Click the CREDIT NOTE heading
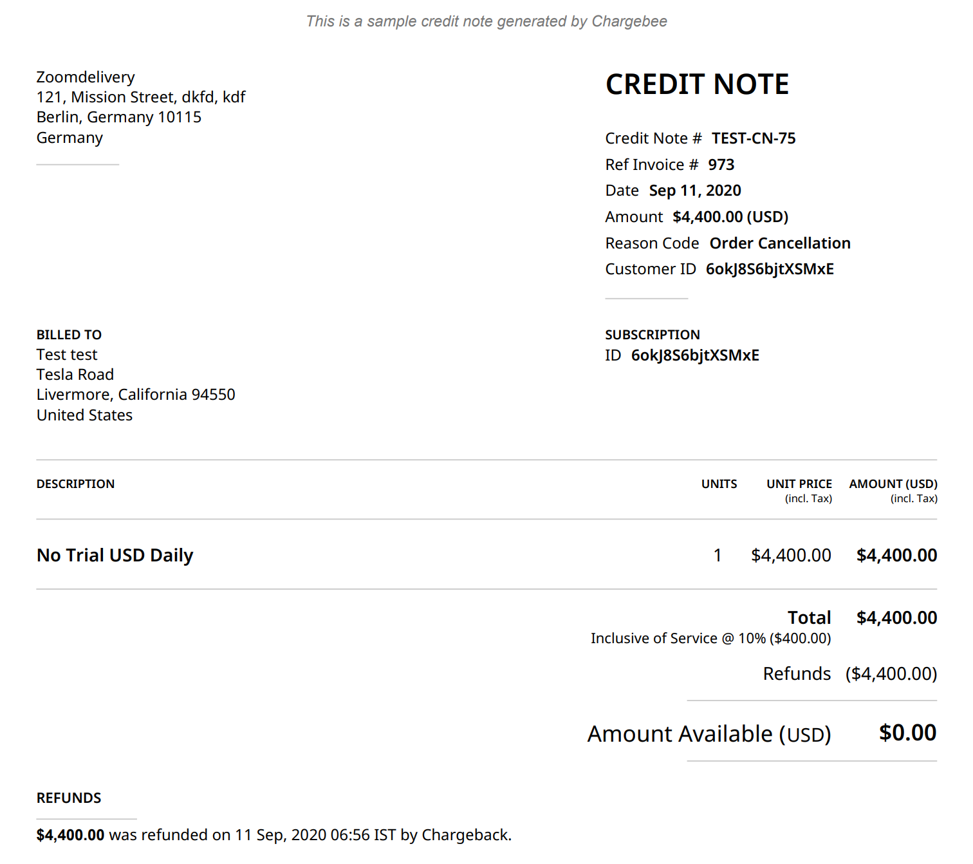Screen dimensions: 973x864 697,84
